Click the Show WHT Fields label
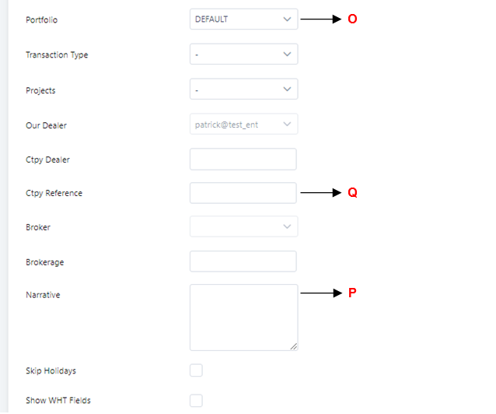Viewport: 496px width, 414px height. click(58, 401)
